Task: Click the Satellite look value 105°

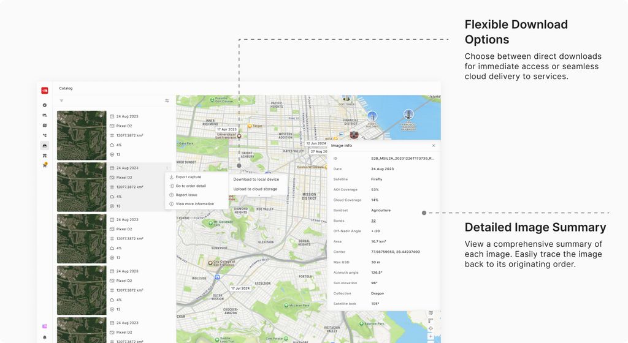Action: click(x=375, y=304)
